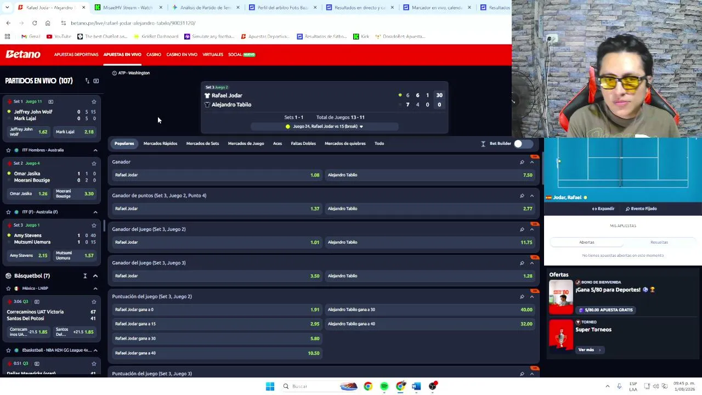Screen dimensions: 702x395
Task: Pin the Ganador de puntos market
Action: [522, 195]
